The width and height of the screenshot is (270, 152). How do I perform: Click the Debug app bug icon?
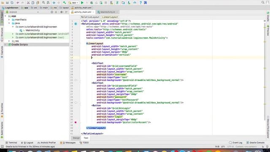pyautogui.click(x=92, y=3)
